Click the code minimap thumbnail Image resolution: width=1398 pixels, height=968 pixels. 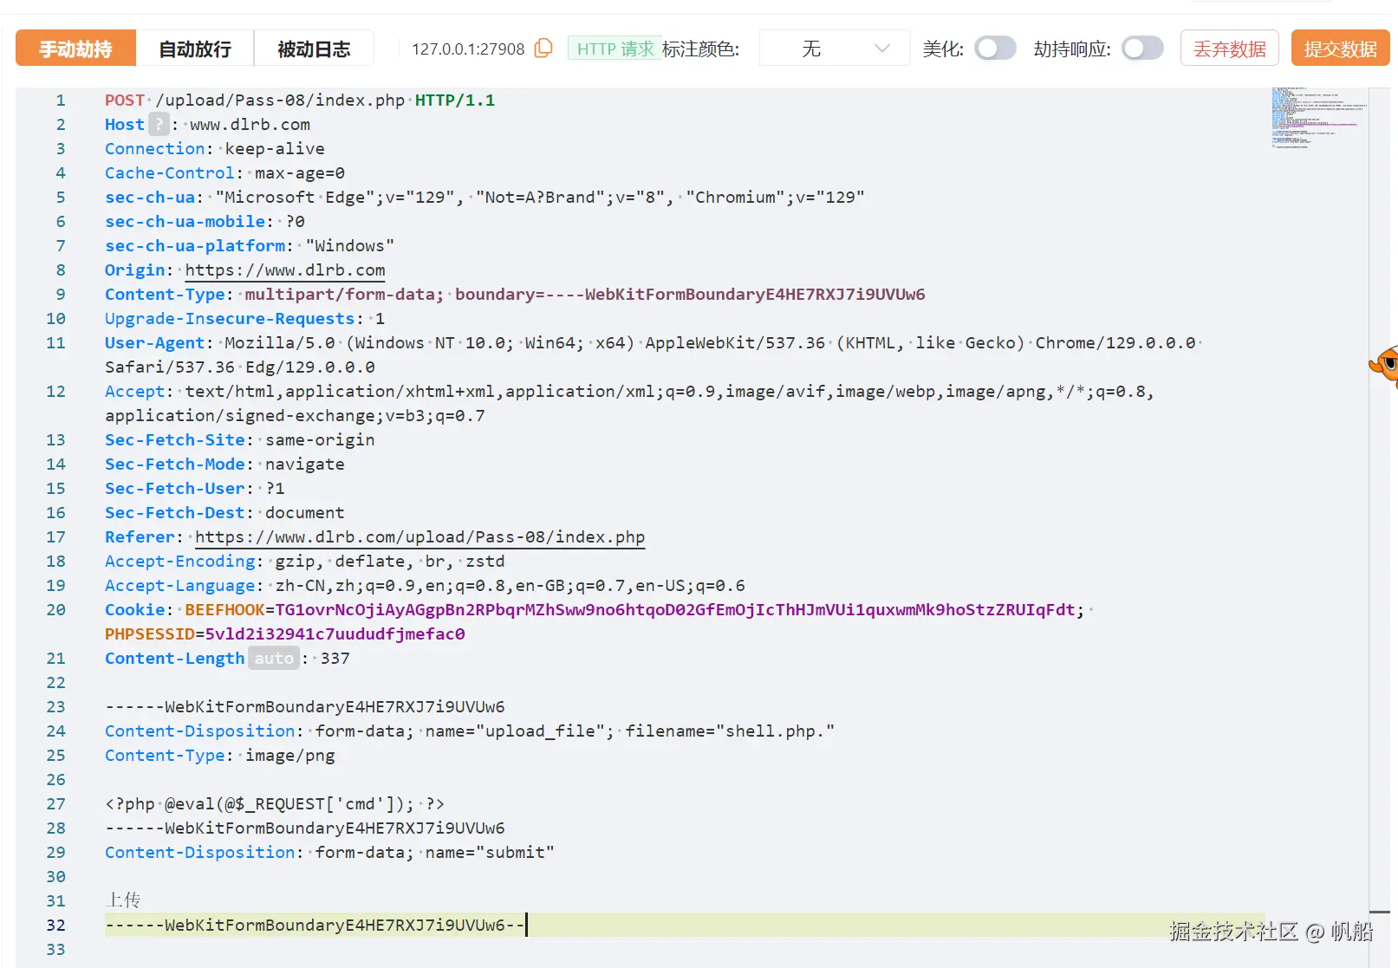[x=1318, y=119]
